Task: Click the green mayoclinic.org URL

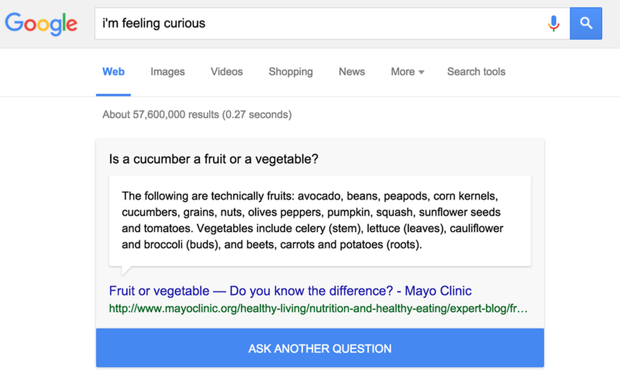Action: pyautogui.click(x=318, y=309)
